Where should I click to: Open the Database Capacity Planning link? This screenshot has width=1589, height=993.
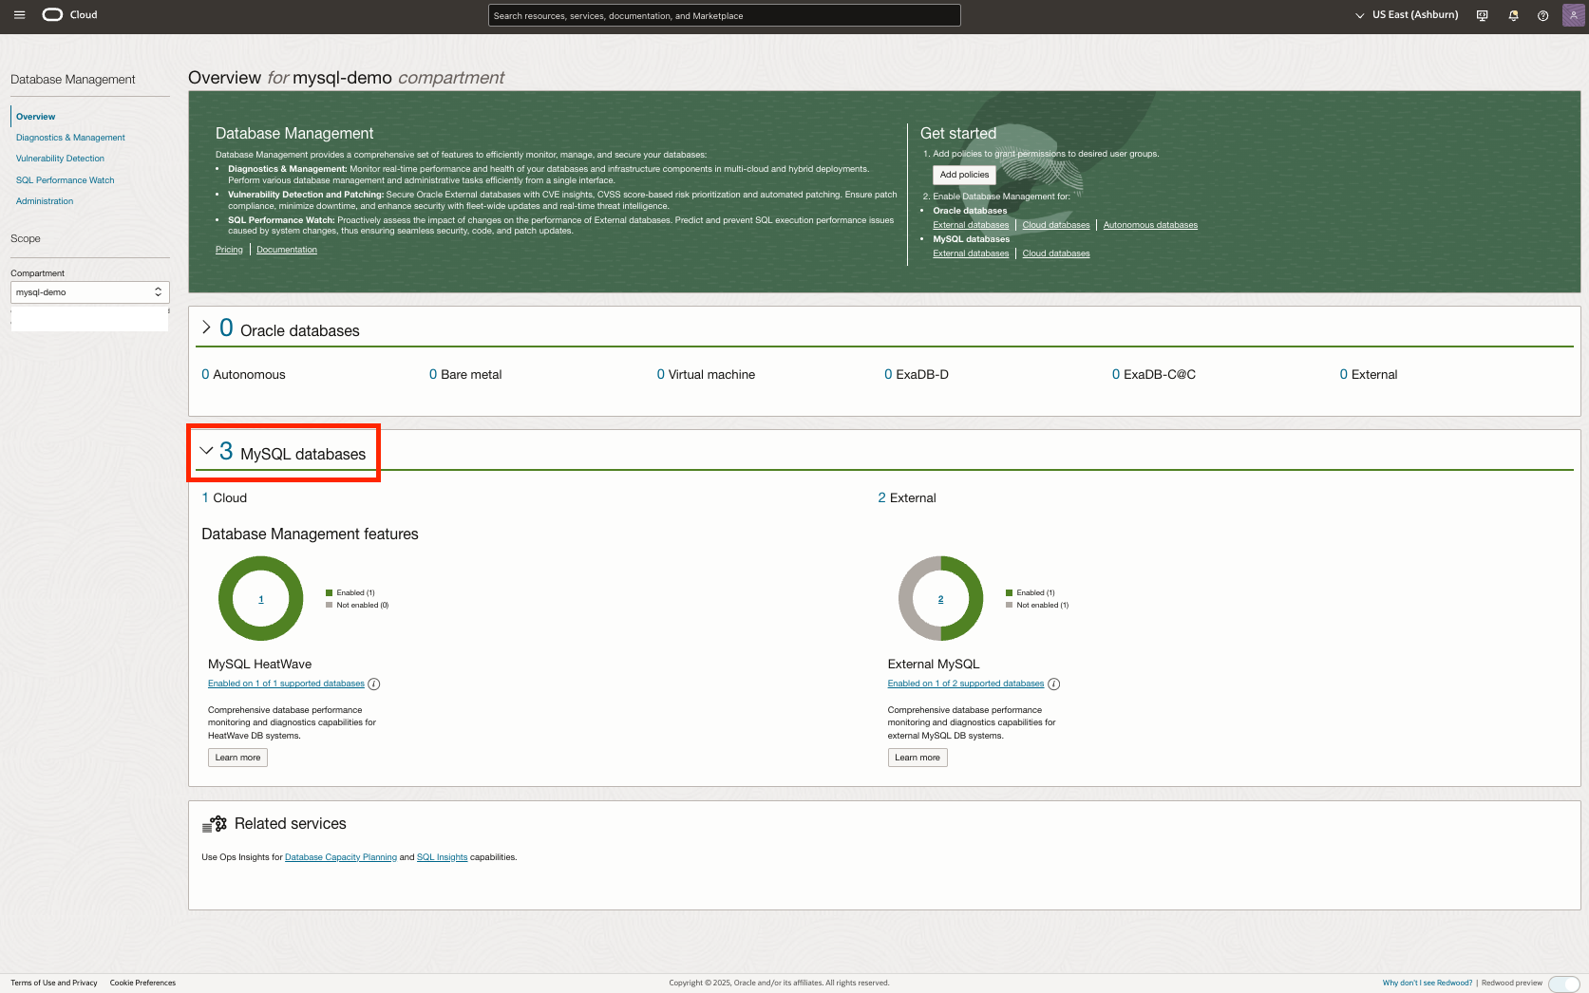pos(341,856)
